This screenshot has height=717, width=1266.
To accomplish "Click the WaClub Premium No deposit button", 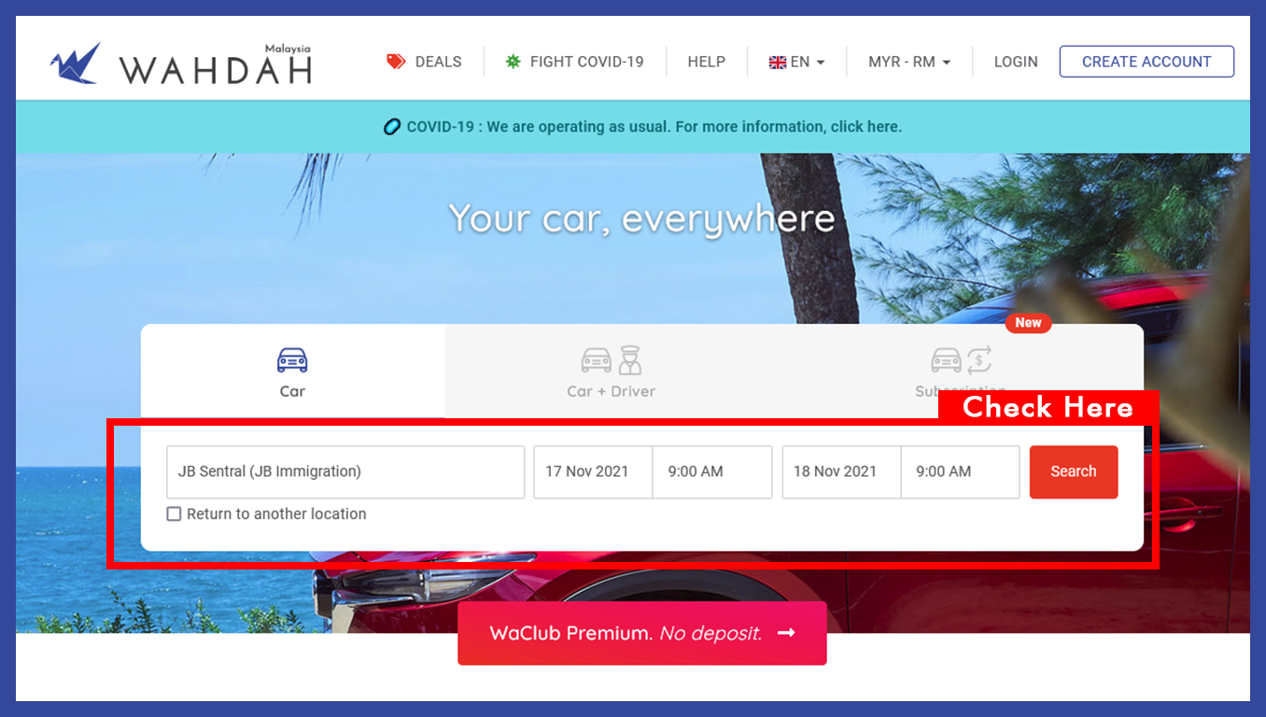I will click(642, 633).
